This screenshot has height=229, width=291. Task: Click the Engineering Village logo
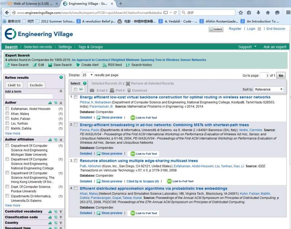[x=39, y=34]
